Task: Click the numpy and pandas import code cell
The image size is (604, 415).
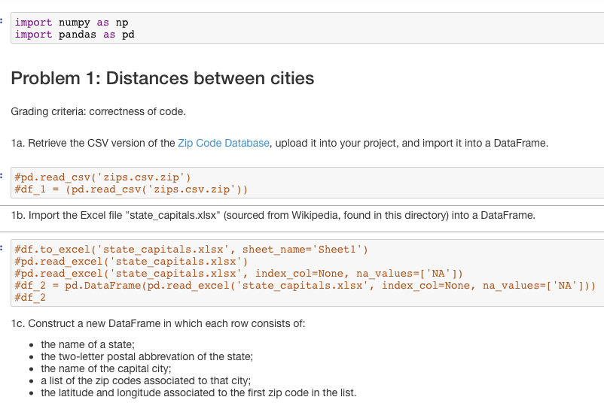Action: click(x=307, y=28)
